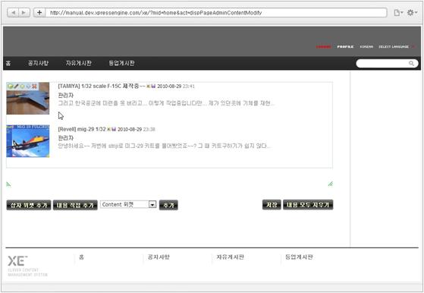Click the 추가 button next to widget dropdown
The width and height of the screenshot is (424, 293).
point(168,205)
